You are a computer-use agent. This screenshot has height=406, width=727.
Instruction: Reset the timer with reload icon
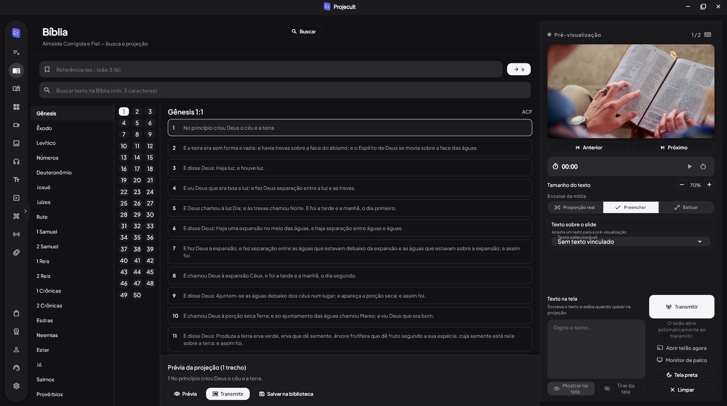click(x=703, y=166)
